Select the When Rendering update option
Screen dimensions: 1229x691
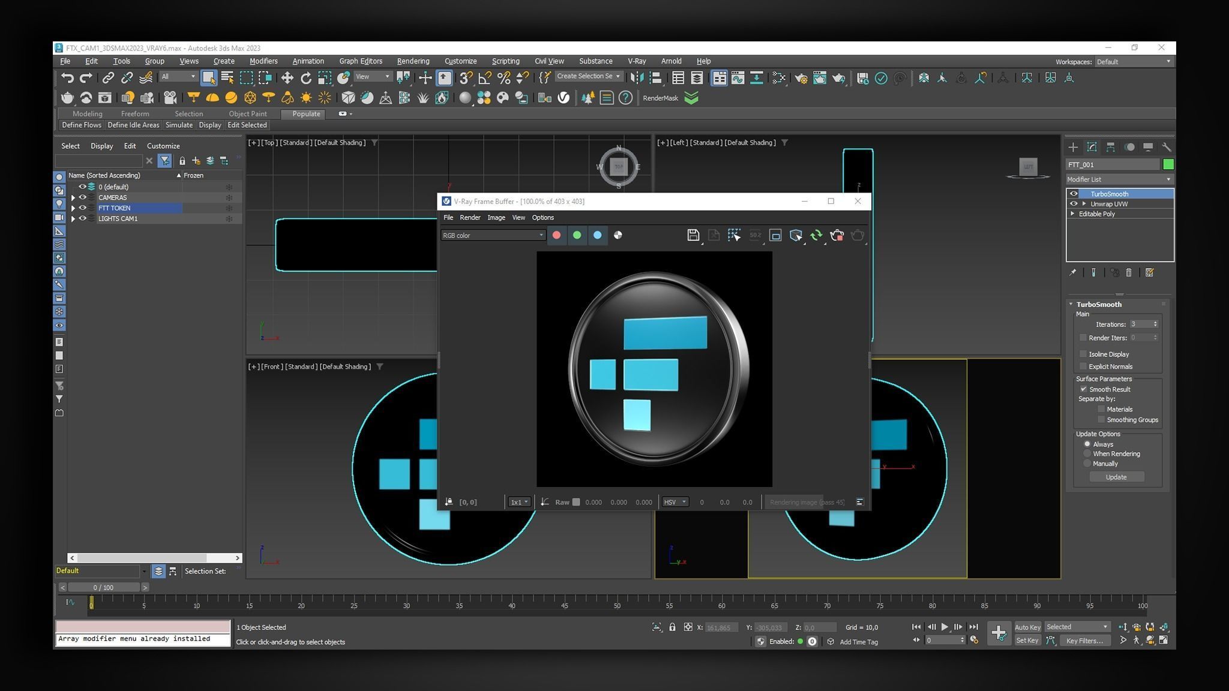(x=1087, y=454)
